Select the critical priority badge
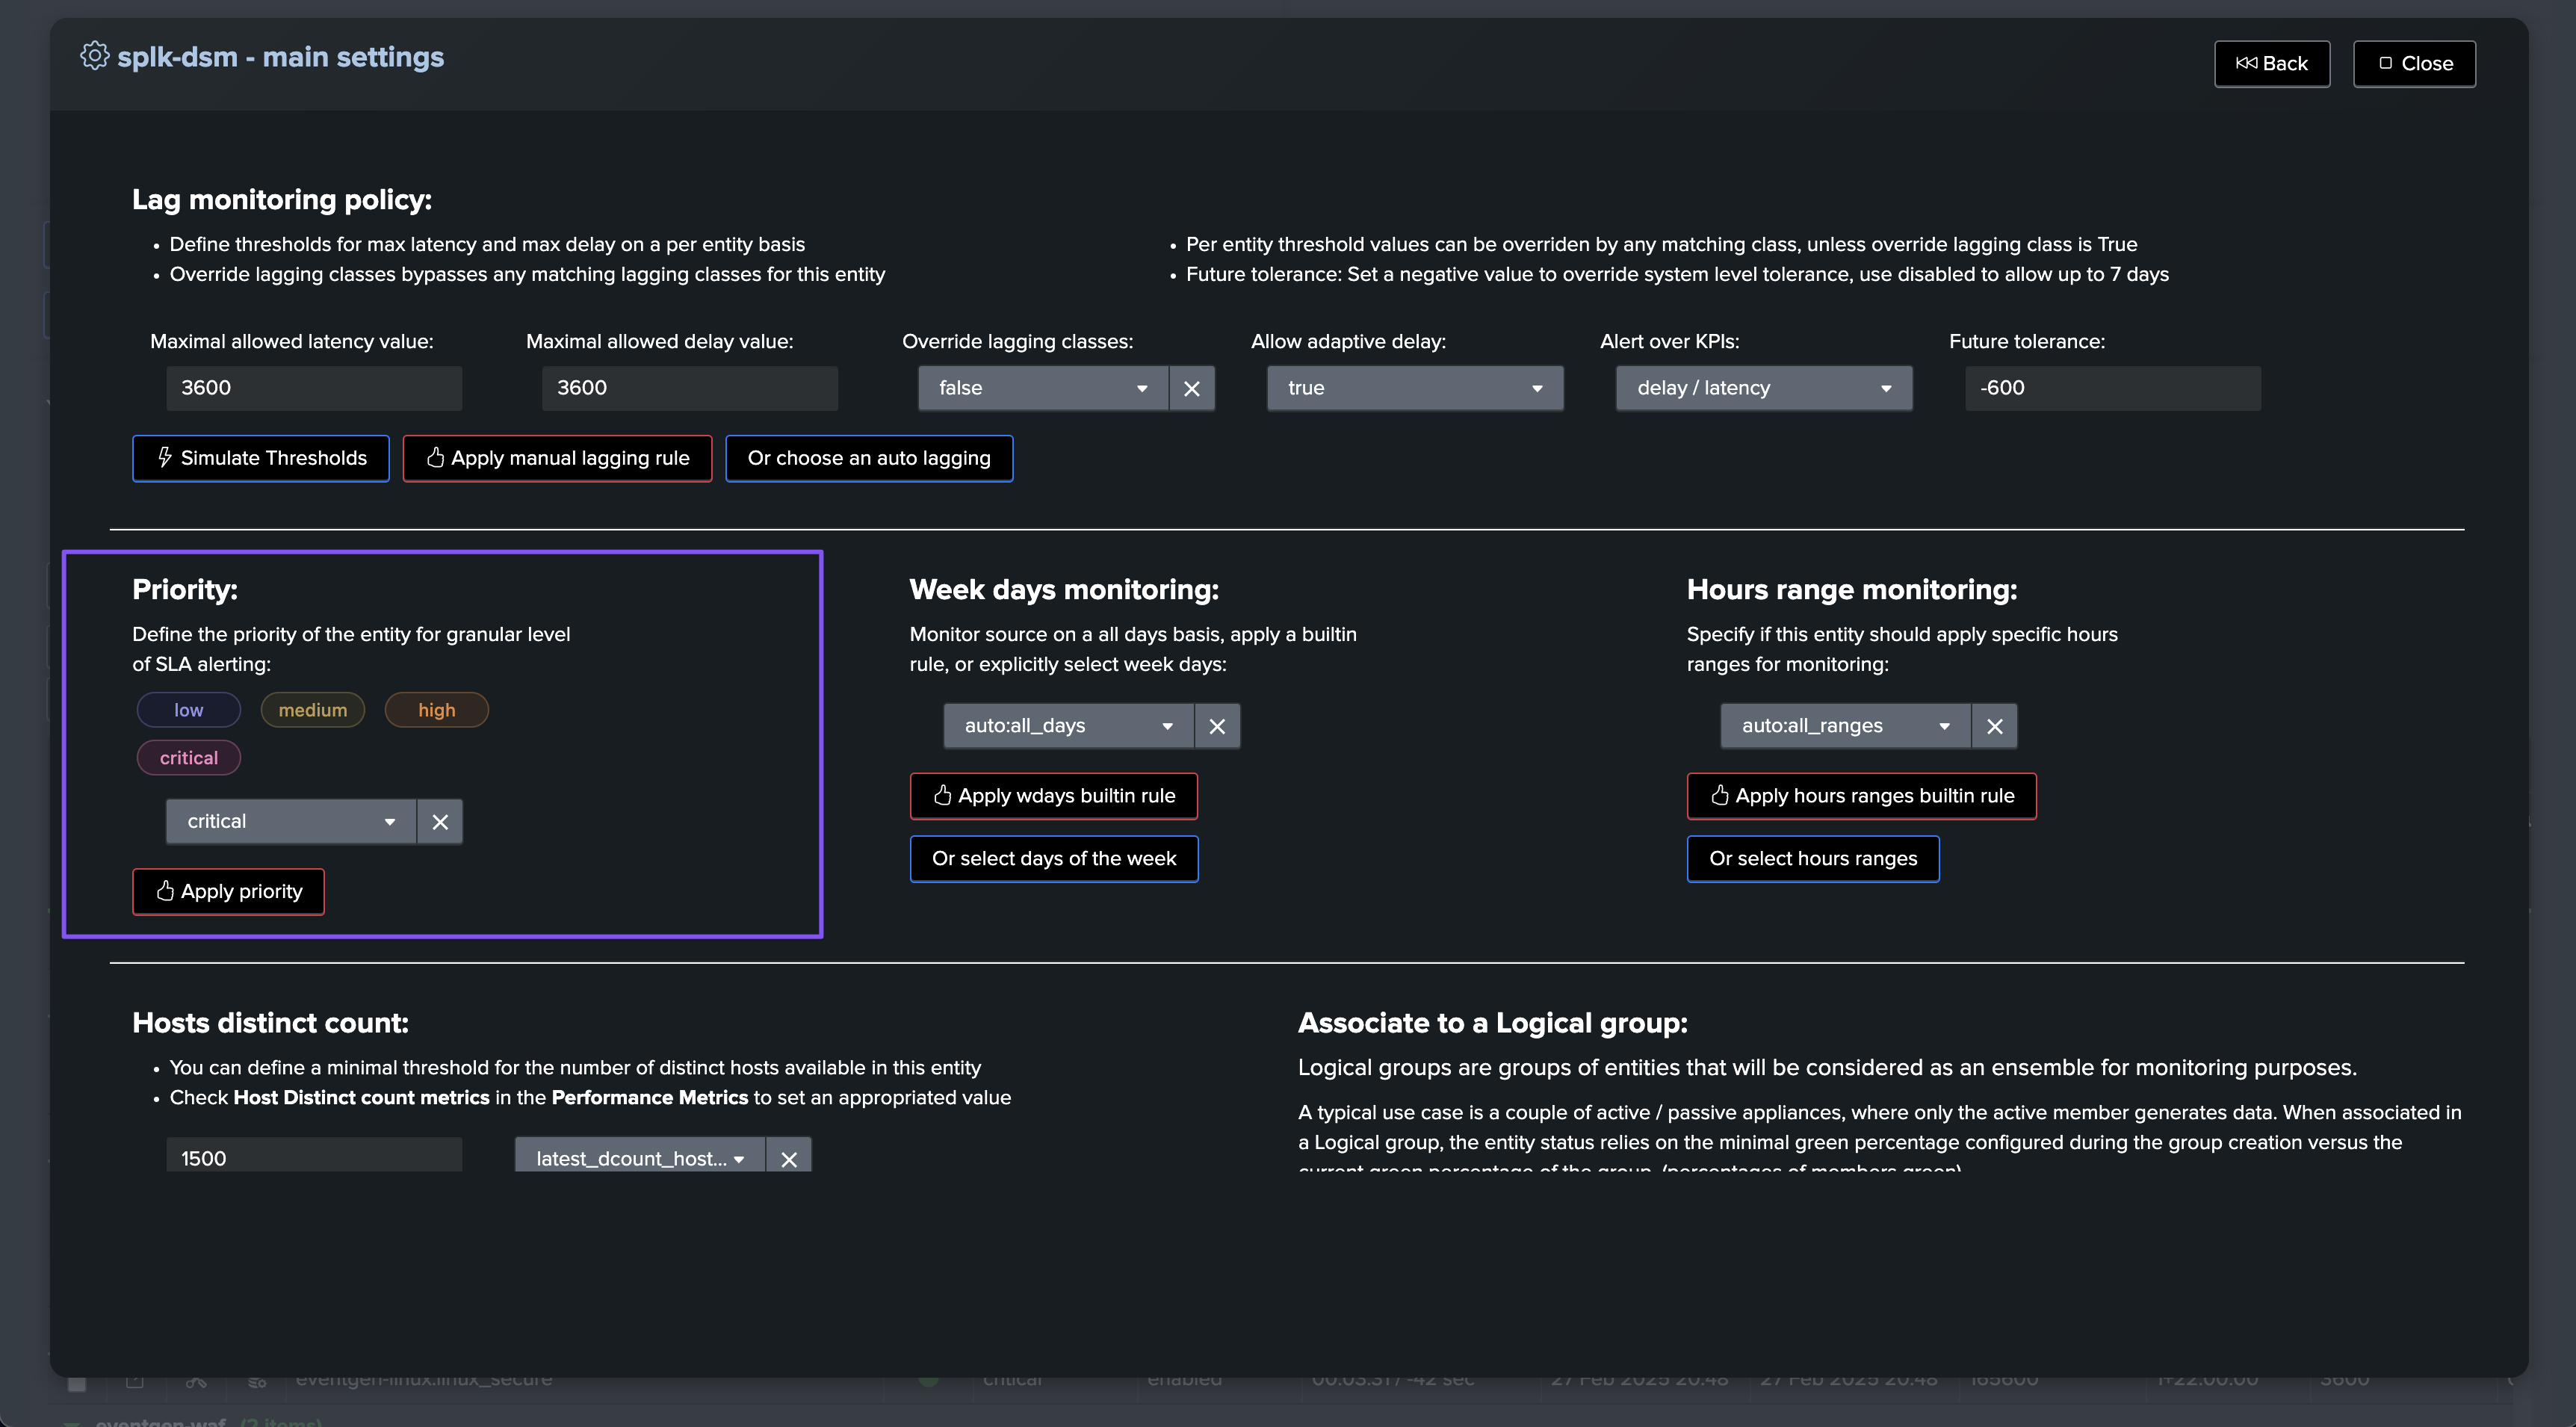The height and width of the screenshot is (1427, 2576). coord(188,758)
